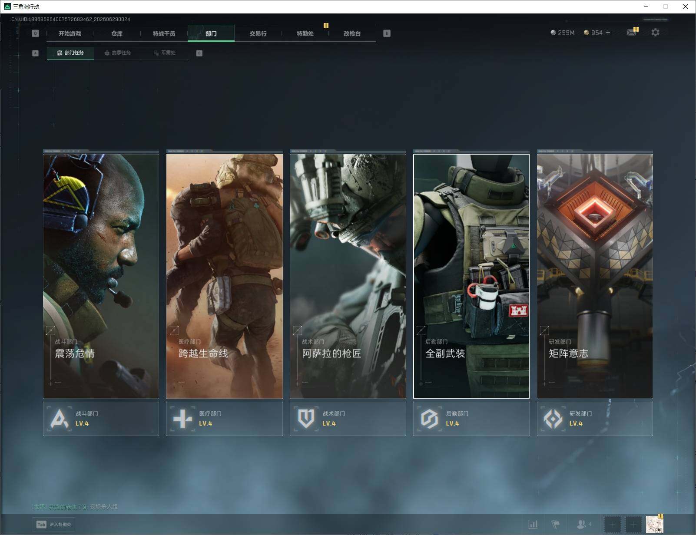Screen dimensions: 696x535
Task: Click the D next sub-tab key icon
Action: coord(199,53)
